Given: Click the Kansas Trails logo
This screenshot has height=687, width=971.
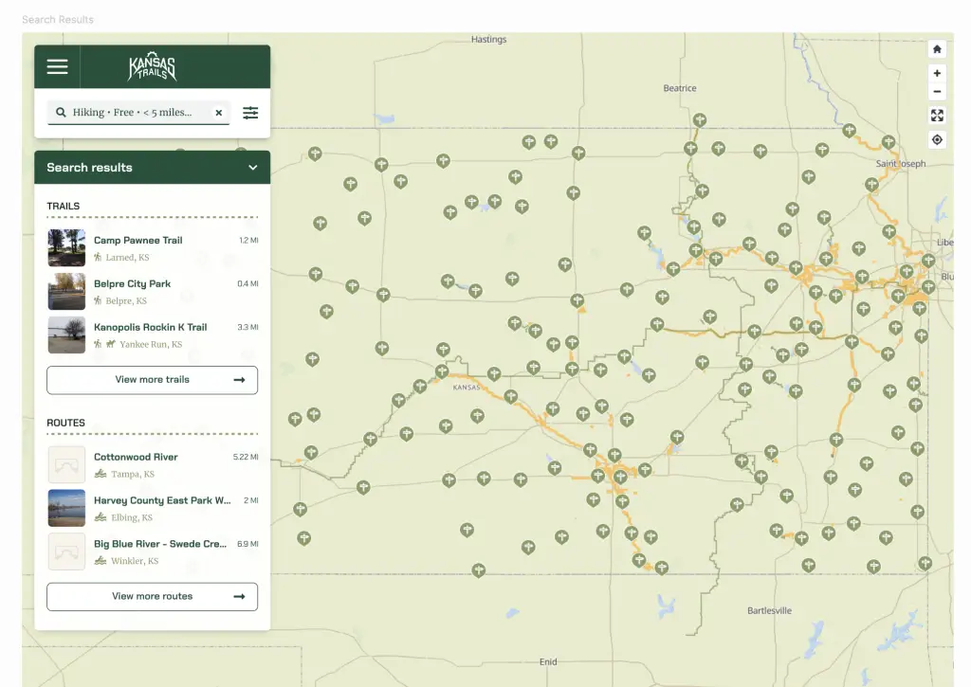Looking at the screenshot, I should pos(153,67).
